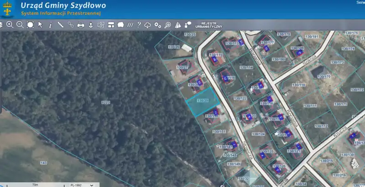The height and width of the screenshot is (187, 365).
Task: Open the print map tool
Action: pos(81,25)
